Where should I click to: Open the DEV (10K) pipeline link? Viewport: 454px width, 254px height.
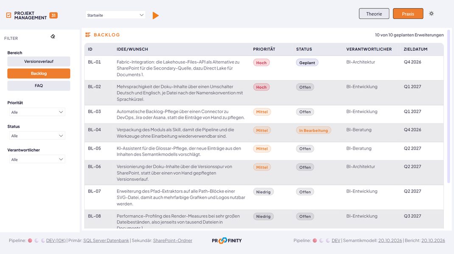(x=56, y=240)
